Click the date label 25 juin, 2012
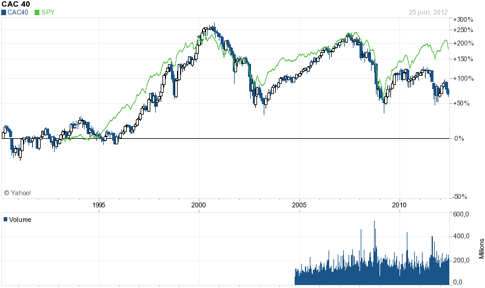485x288 pixels. (428, 12)
